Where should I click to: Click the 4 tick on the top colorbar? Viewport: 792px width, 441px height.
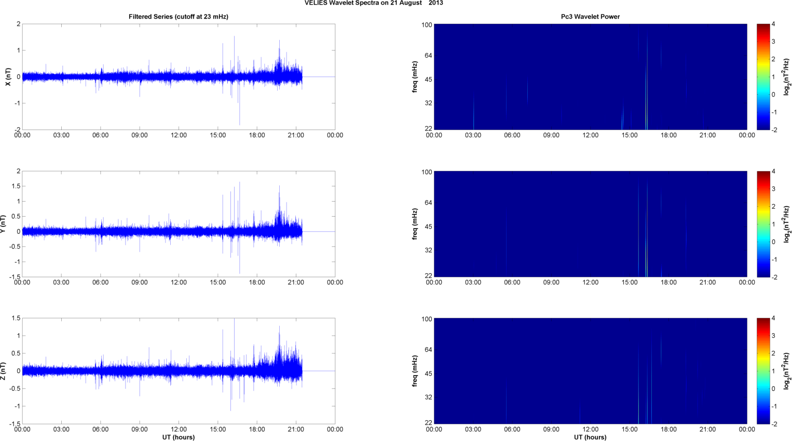coord(773,24)
